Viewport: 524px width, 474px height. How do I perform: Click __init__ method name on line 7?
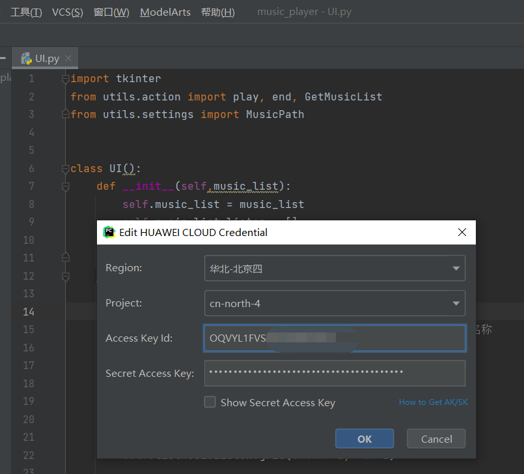tap(148, 186)
